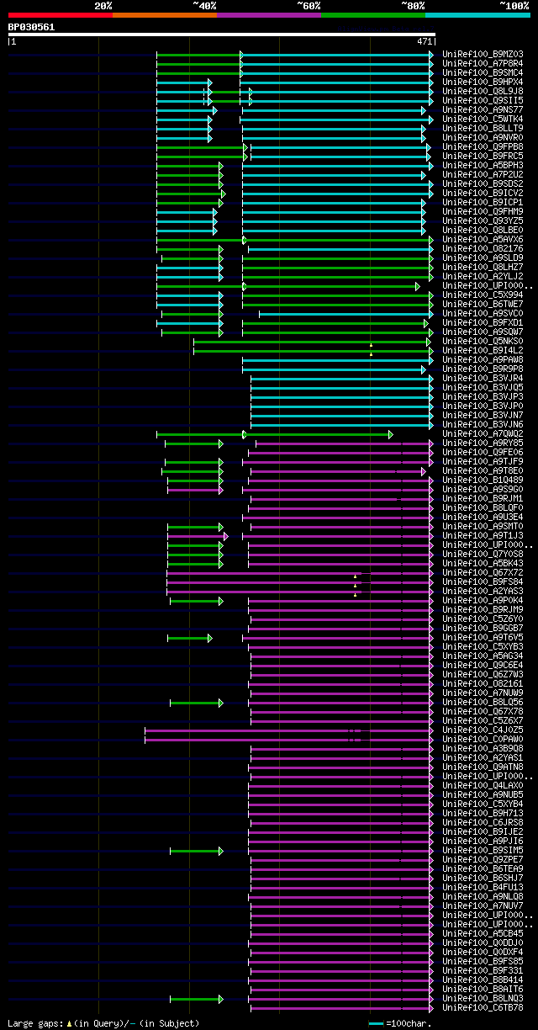Open hit UniRef100_A9NS77
The height and width of the screenshot is (1030, 538).
pos(483,110)
